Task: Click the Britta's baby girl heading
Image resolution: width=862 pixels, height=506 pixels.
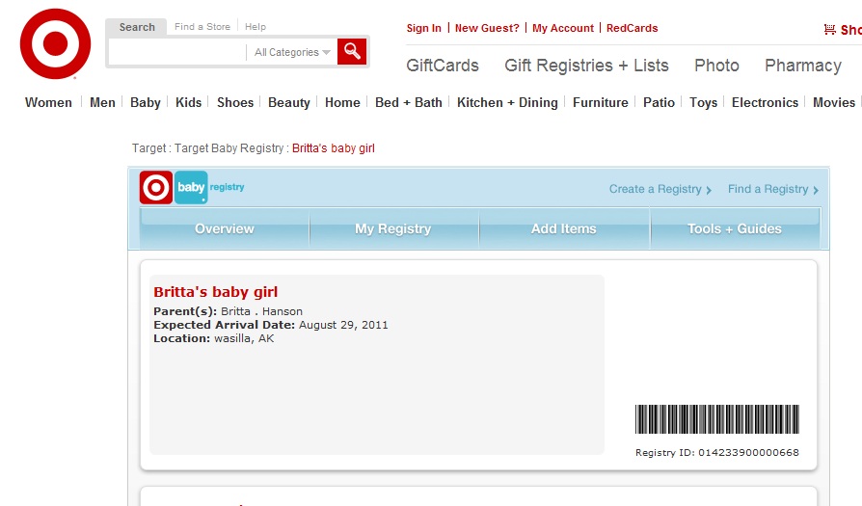Action: pyautogui.click(x=216, y=292)
